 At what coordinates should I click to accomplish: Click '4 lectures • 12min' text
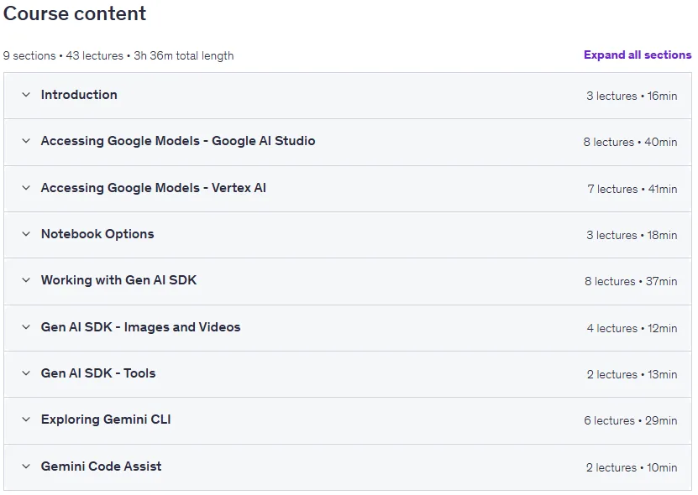pyautogui.click(x=632, y=328)
